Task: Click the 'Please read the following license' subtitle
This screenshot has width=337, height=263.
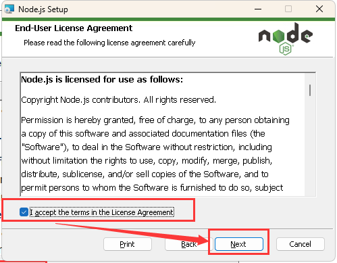Action: coord(109,43)
